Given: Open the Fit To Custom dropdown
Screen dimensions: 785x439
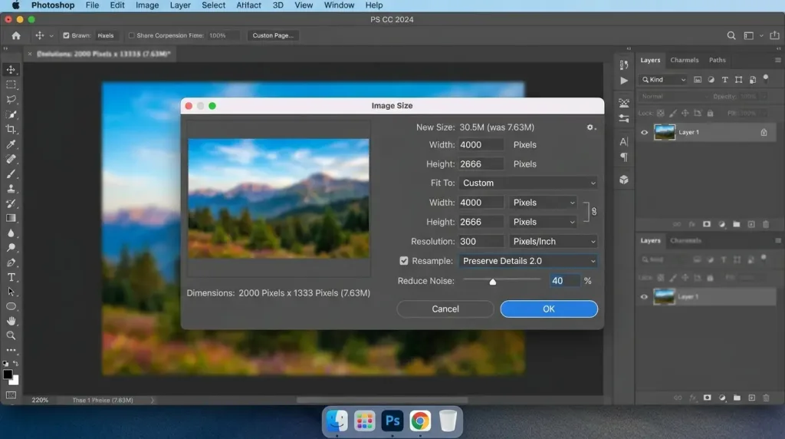Looking at the screenshot, I should 528,183.
